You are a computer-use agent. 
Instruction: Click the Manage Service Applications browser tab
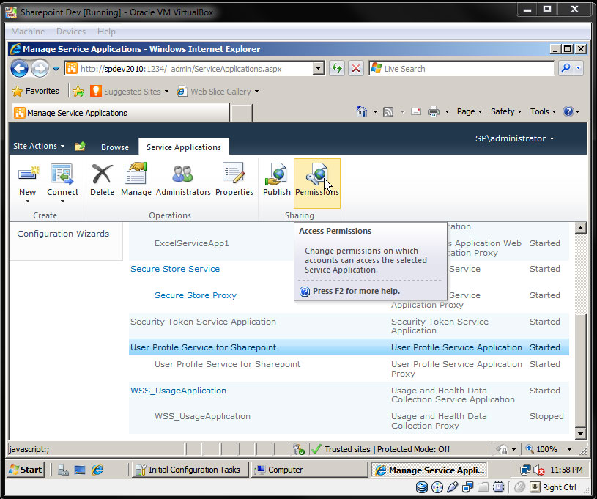[x=120, y=113]
